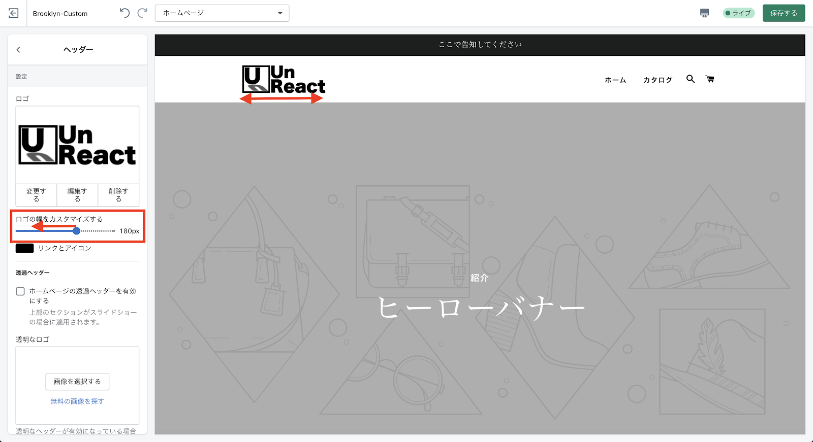Click the search magnifier icon in preview header

[690, 79]
